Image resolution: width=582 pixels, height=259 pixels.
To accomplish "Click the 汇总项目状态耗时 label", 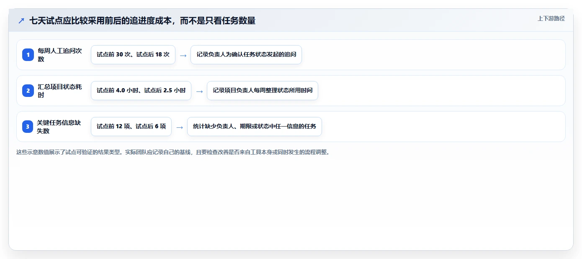I will click(x=60, y=91).
